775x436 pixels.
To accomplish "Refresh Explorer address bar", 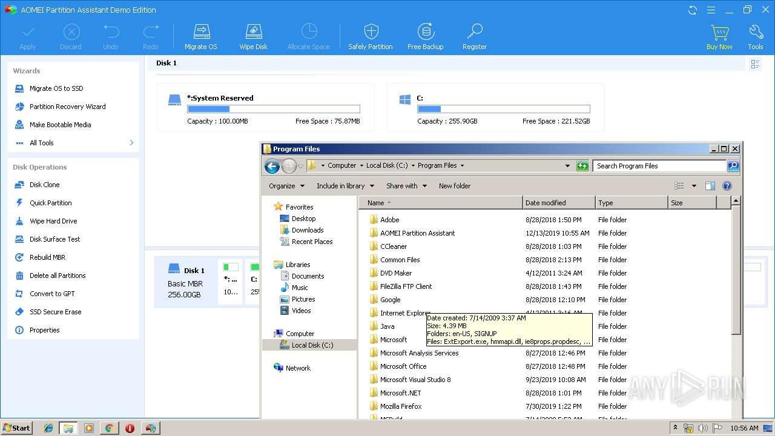I will click(582, 165).
